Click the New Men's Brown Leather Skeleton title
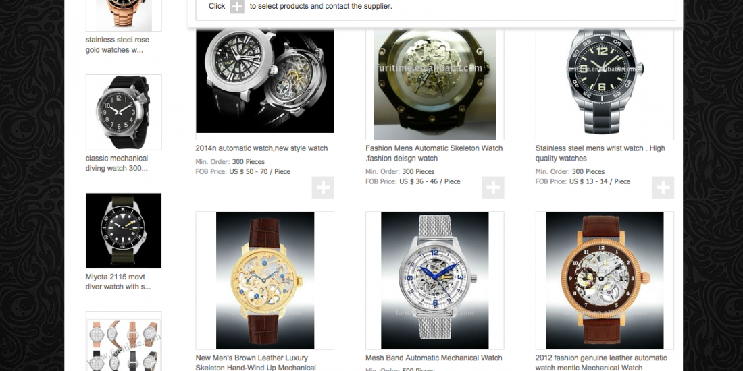The width and height of the screenshot is (743, 371). 255,362
